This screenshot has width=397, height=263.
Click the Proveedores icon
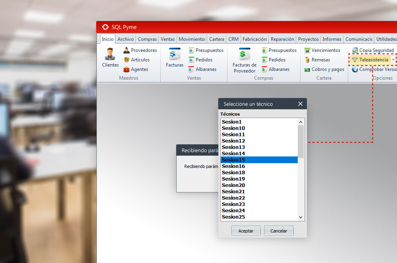127,50
